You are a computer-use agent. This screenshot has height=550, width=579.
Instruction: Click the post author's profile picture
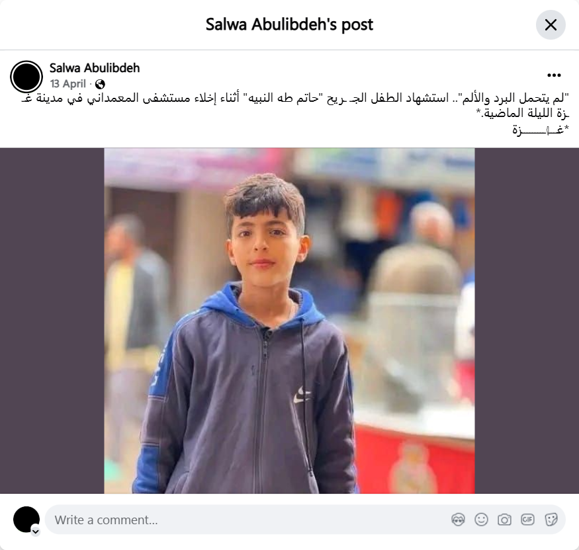tap(26, 77)
